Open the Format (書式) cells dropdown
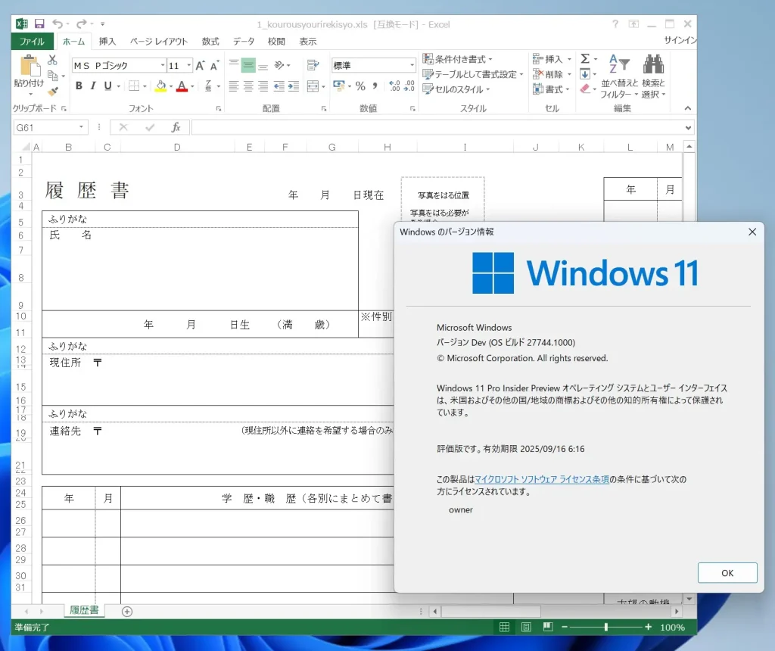This screenshot has height=651, width=775. coord(551,89)
